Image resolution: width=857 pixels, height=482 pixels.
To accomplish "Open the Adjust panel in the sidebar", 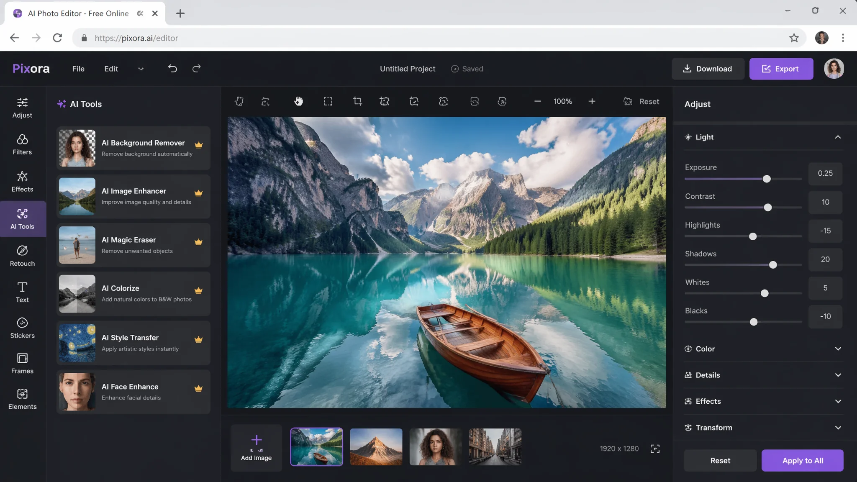I will 22,108.
